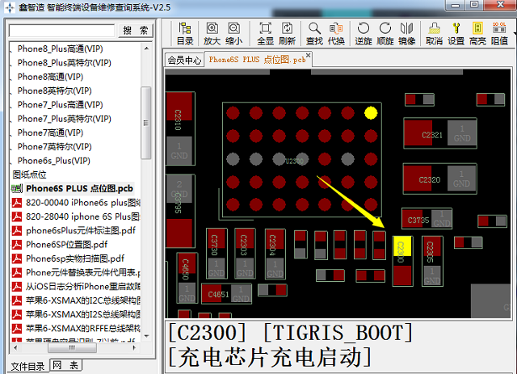
Task: Select Phone7_Plus高通(VIP) entry
Action: pos(60,104)
